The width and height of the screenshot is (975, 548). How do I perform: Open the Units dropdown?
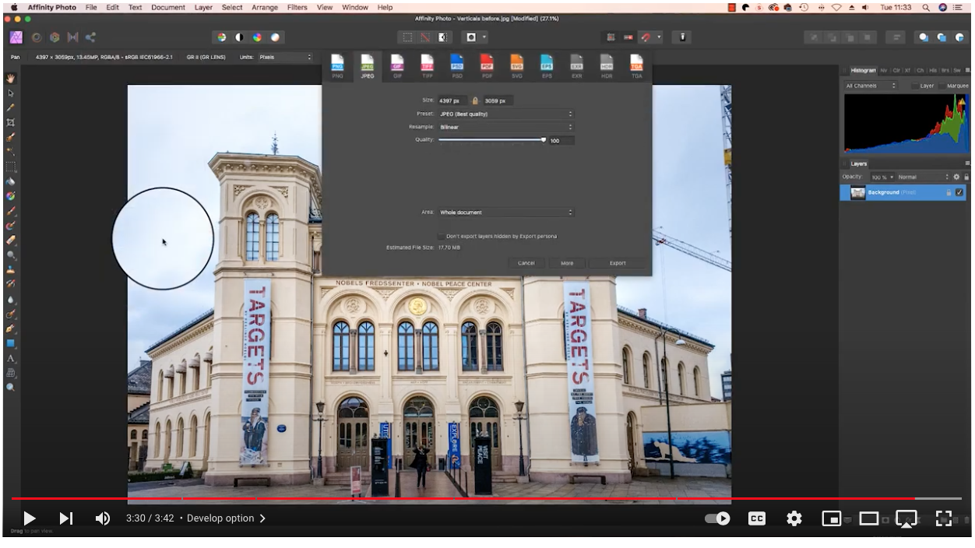[x=286, y=57]
